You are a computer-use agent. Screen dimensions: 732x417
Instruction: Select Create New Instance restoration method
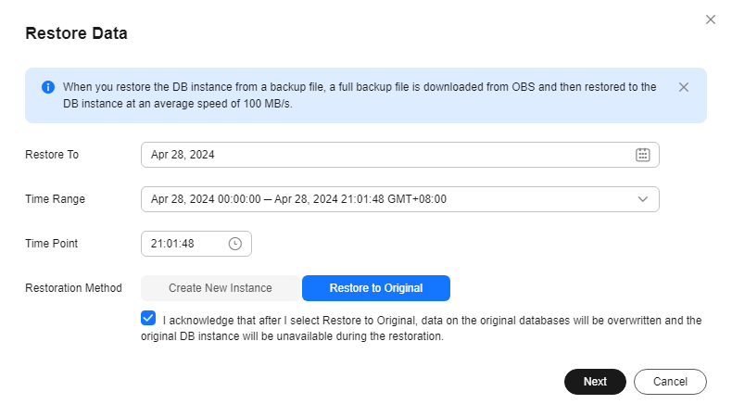pyautogui.click(x=221, y=288)
